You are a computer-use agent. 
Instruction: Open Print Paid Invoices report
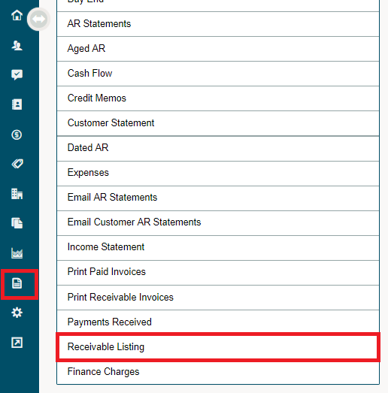click(218, 272)
